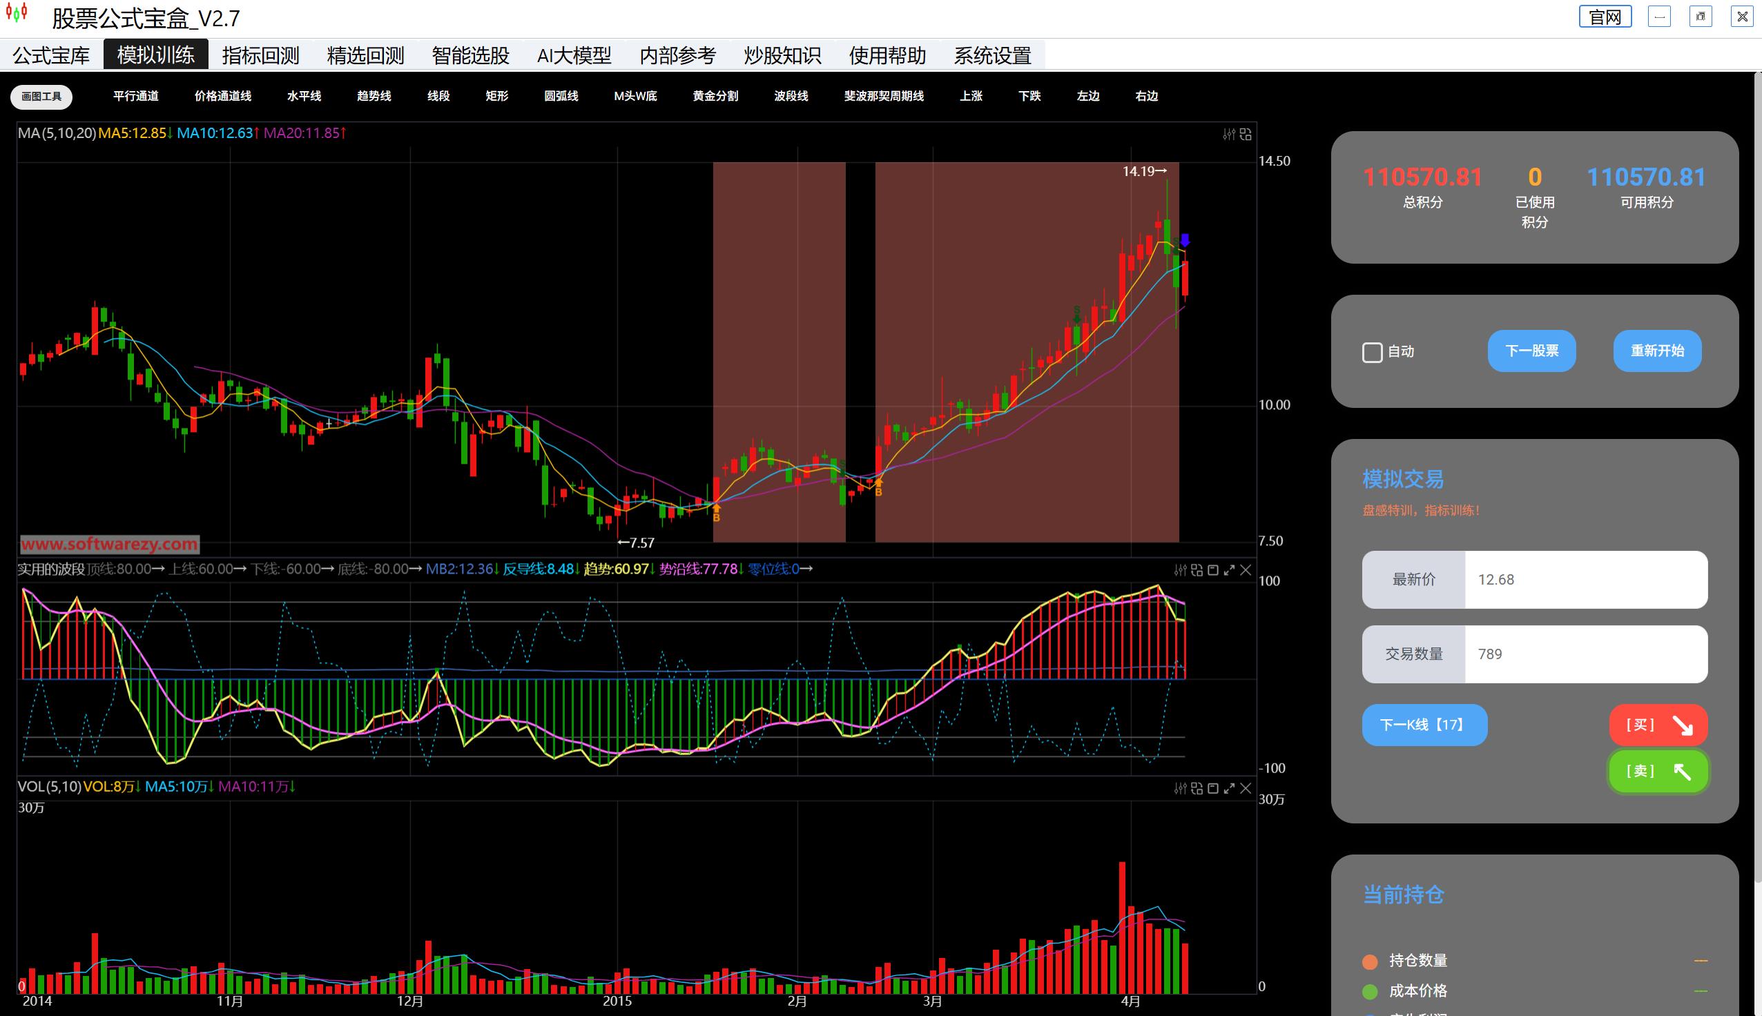Select the 矩形 drawing tool
This screenshot has width=1762, height=1016.
click(x=497, y=97)
